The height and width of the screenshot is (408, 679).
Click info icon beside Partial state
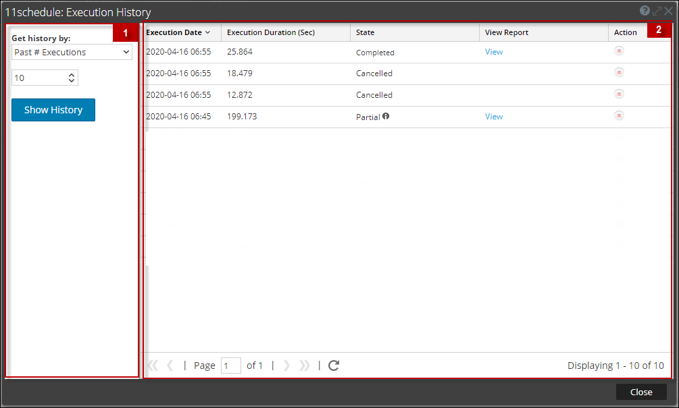pos(386,116)
